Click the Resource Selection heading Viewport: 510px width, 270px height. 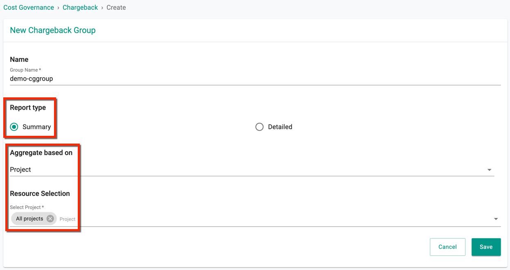click(40, 193)
